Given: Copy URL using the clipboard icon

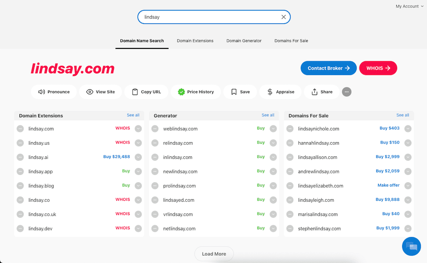Looking at the screenshot, I should pyautogui.click(x=135, y=92).
